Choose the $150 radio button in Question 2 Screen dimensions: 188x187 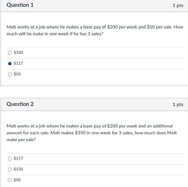tap(10, 169)
